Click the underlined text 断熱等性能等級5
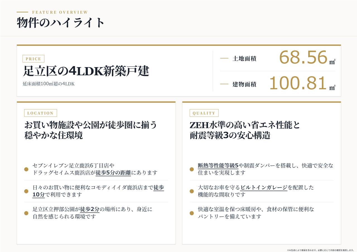357x252 pixels. (x=218, y=166)
